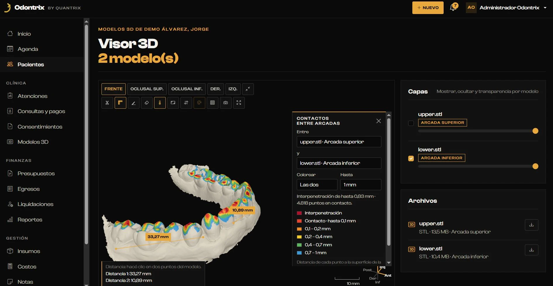The width and height of the screenshot is (553, 286).
Task: Go to Inicio in the sidebar
Action: pos(42,34)
